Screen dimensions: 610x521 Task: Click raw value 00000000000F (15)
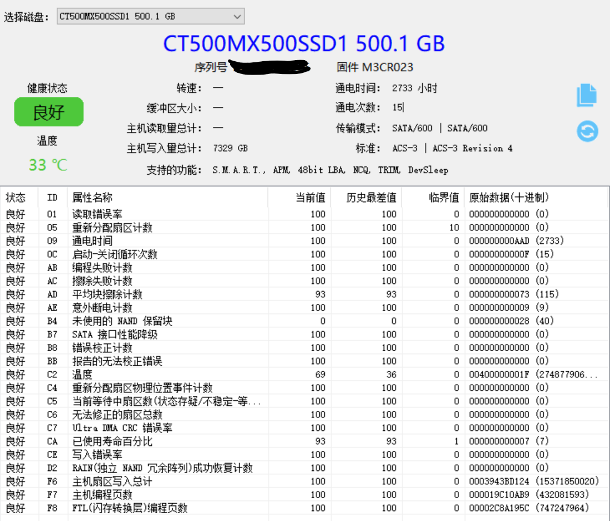pyautogui.click(x=511, y=254)
